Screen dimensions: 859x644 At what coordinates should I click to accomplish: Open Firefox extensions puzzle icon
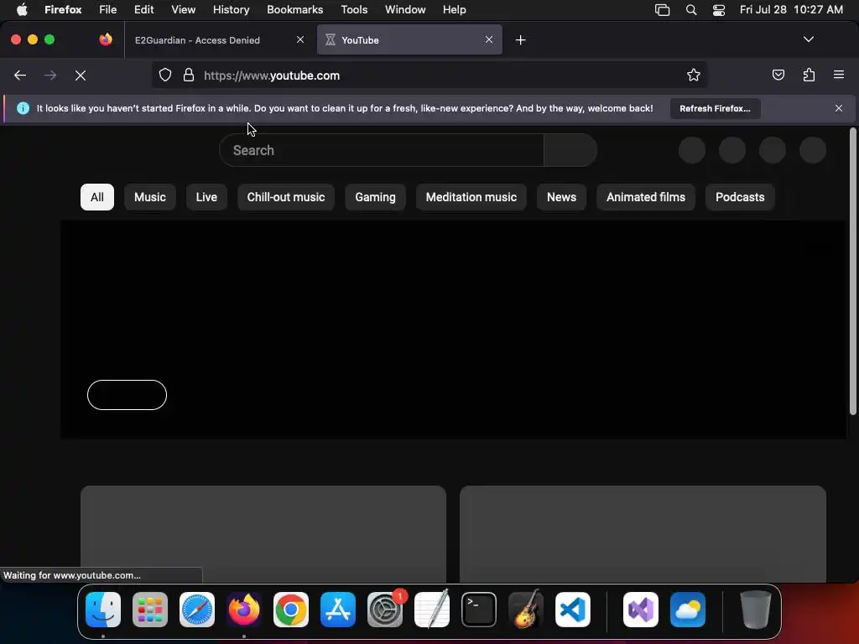(x=809, y=75)
